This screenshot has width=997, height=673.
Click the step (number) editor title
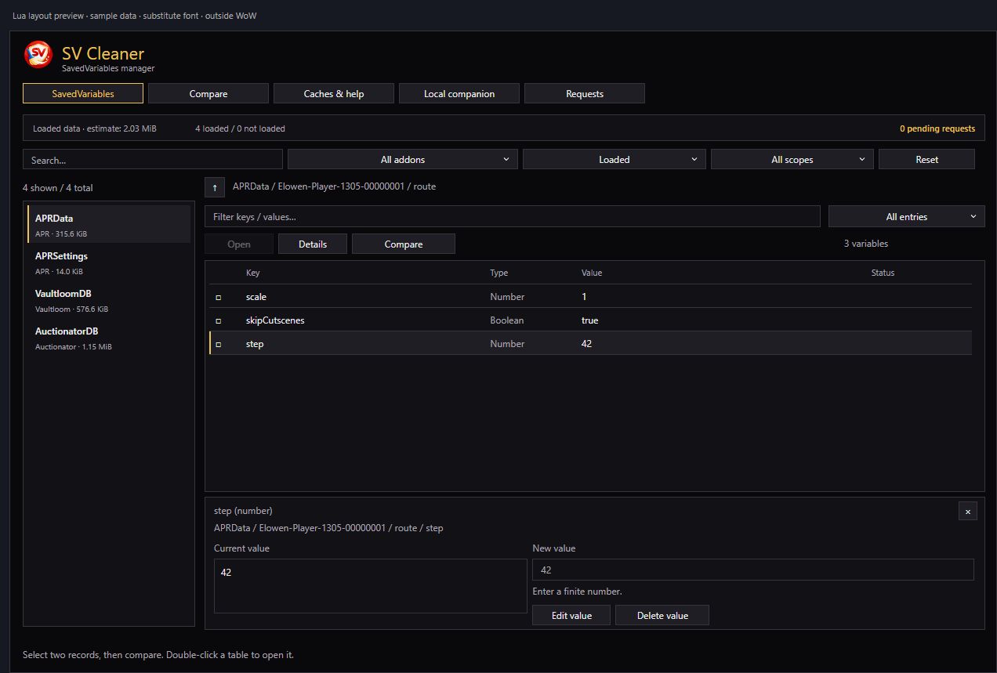[243, 511]
